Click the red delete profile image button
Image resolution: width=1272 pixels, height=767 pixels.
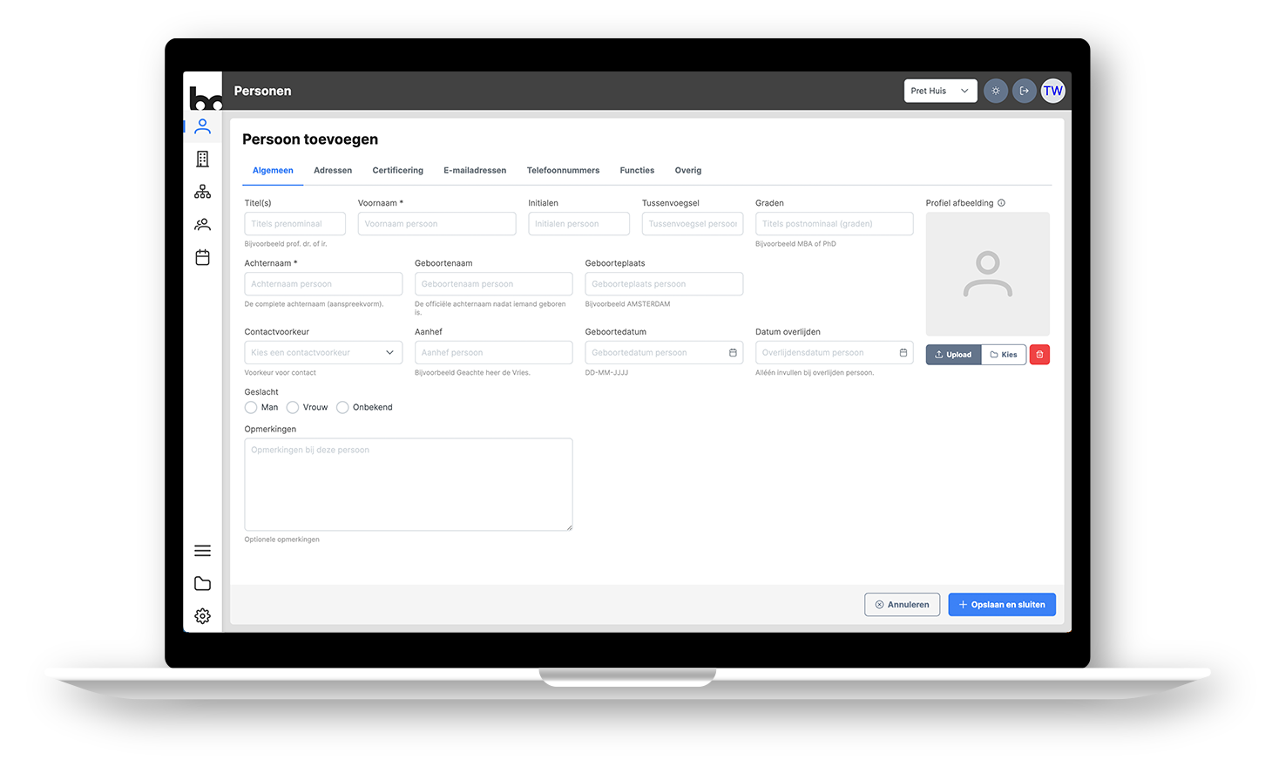pyautogui.click(x=1039, y=355)
